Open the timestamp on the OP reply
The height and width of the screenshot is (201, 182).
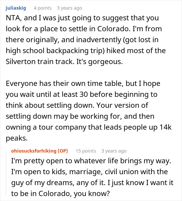tap(114, 151)
